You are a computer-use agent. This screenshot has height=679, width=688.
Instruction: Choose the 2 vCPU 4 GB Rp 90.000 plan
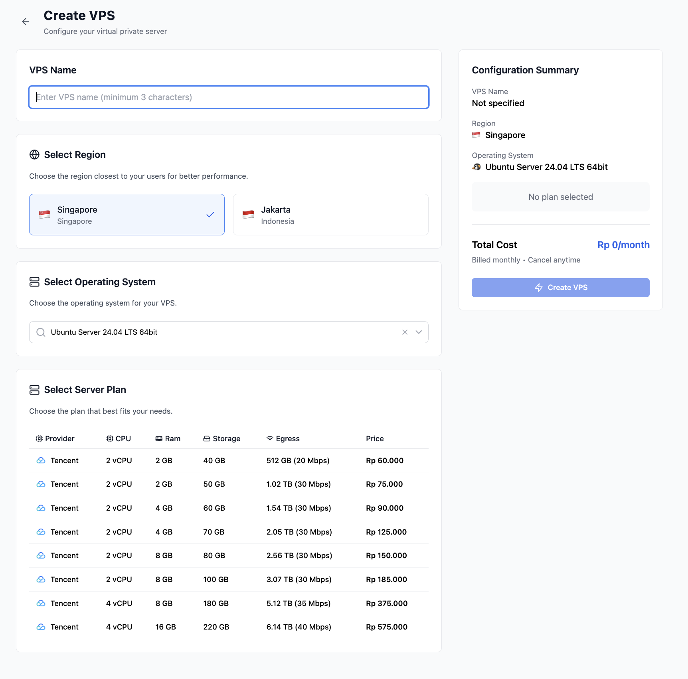[x=229, y=508]
